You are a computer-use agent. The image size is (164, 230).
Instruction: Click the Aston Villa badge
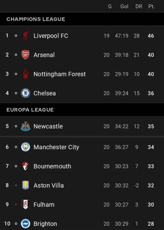click(26, 185)
